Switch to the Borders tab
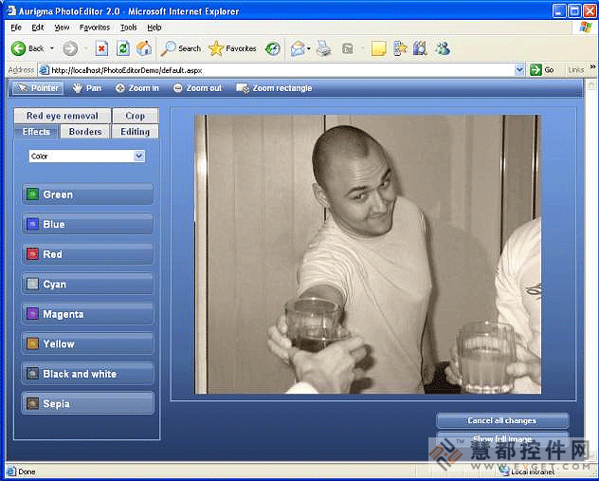 (x=85, y=132)
